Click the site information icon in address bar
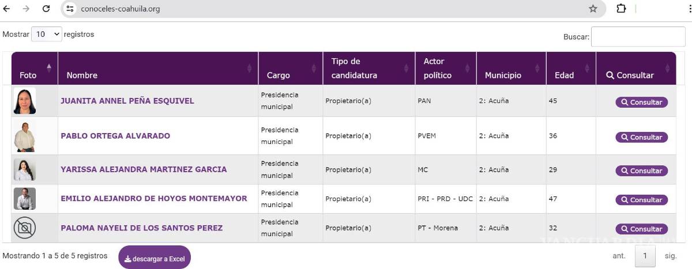692x269 pixels. 70,9
